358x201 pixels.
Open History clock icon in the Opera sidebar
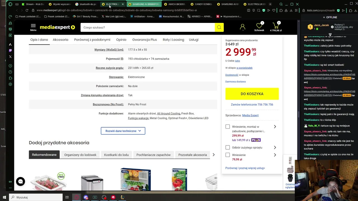(x=10, y=72)
